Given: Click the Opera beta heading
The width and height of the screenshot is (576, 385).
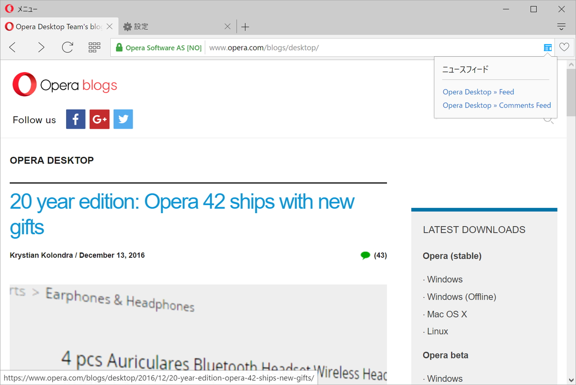Looking at the screenshot, I should click(445, 355).
